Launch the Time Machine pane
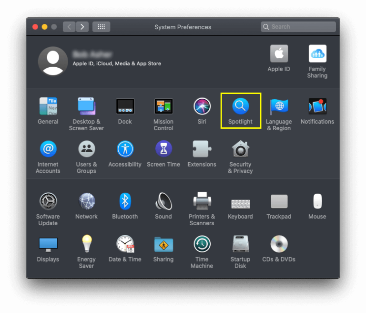This screenshot has height=313, width=366. point(202,244)
